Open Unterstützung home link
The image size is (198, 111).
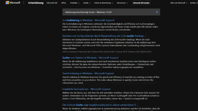point(36,3)
